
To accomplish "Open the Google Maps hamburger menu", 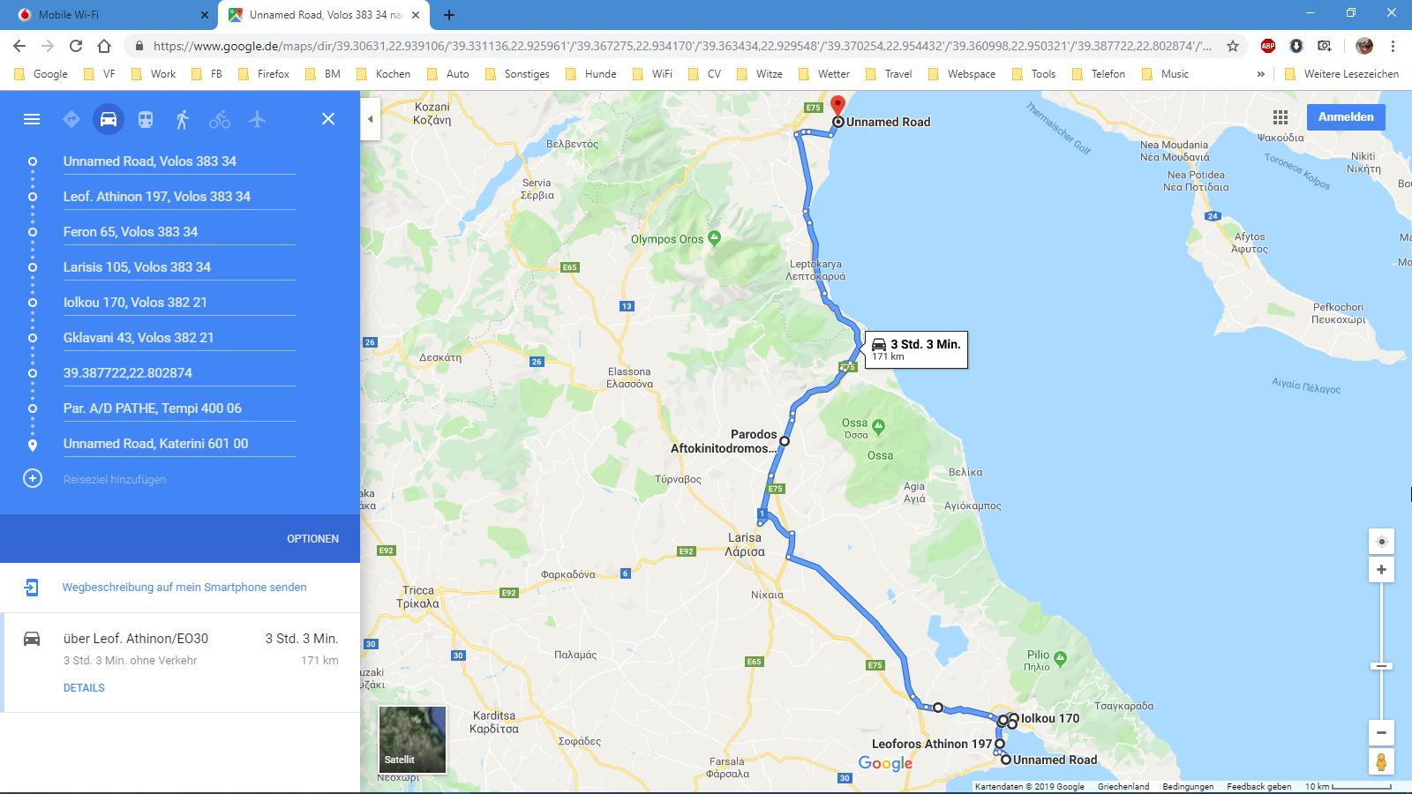I will point(32,119).
